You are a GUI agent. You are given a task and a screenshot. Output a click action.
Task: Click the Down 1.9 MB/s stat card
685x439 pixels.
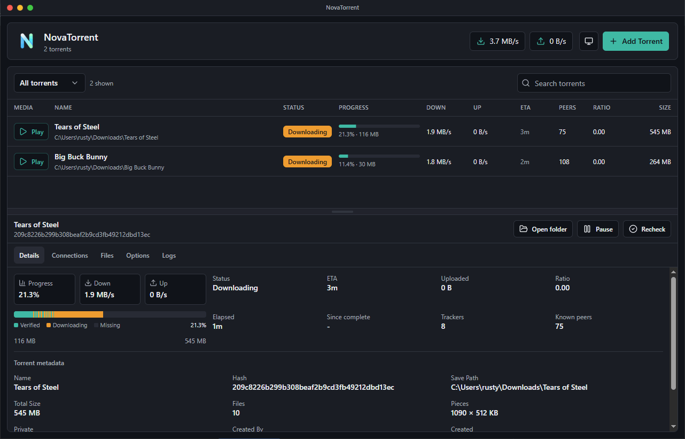click(110, 289)
